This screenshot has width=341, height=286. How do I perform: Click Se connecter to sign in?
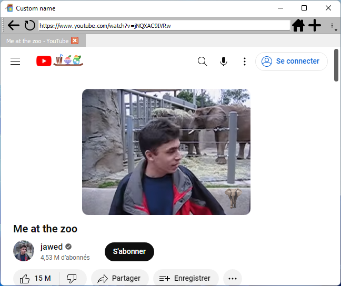click(x=292, y=62)
